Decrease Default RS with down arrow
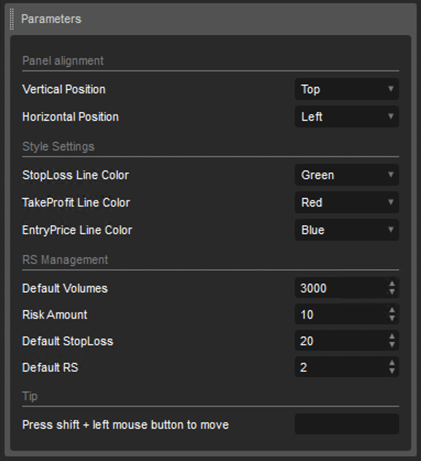Image resolution: width=421 pixels, height=461 pixels. click(392, 371)
